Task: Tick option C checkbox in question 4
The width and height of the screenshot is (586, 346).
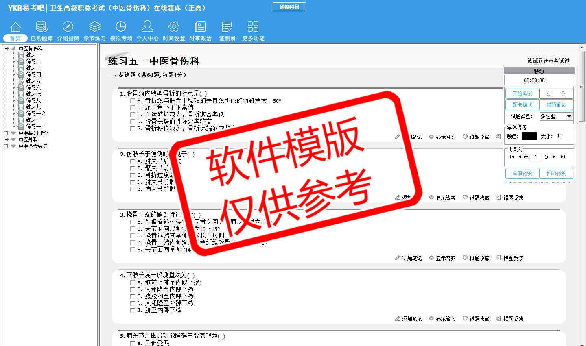Action: [133, 296]
